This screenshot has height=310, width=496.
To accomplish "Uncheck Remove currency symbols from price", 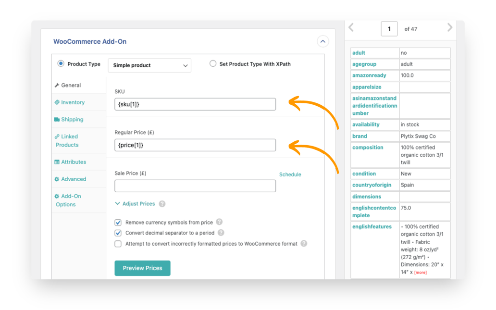I will pyautogui.click(x=118, y=223).
